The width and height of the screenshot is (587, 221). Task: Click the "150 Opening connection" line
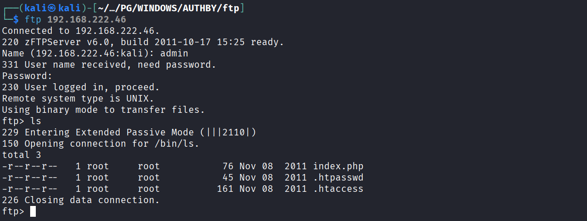point(100,144)
